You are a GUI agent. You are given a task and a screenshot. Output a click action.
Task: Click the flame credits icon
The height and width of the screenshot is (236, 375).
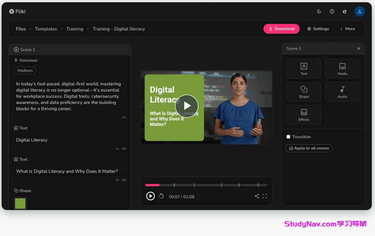(345, 12)
